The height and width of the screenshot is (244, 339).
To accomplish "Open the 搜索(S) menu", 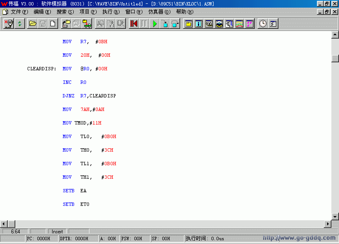I will [x=65, y=12].
